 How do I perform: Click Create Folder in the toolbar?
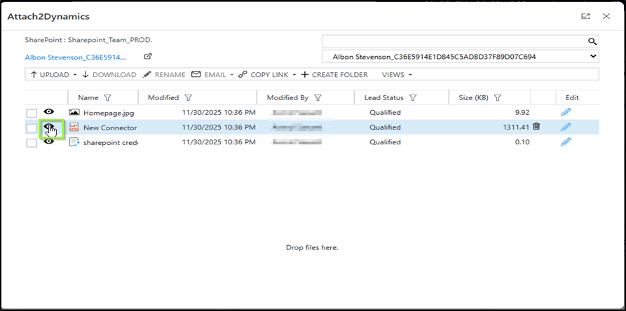[334, 75]
